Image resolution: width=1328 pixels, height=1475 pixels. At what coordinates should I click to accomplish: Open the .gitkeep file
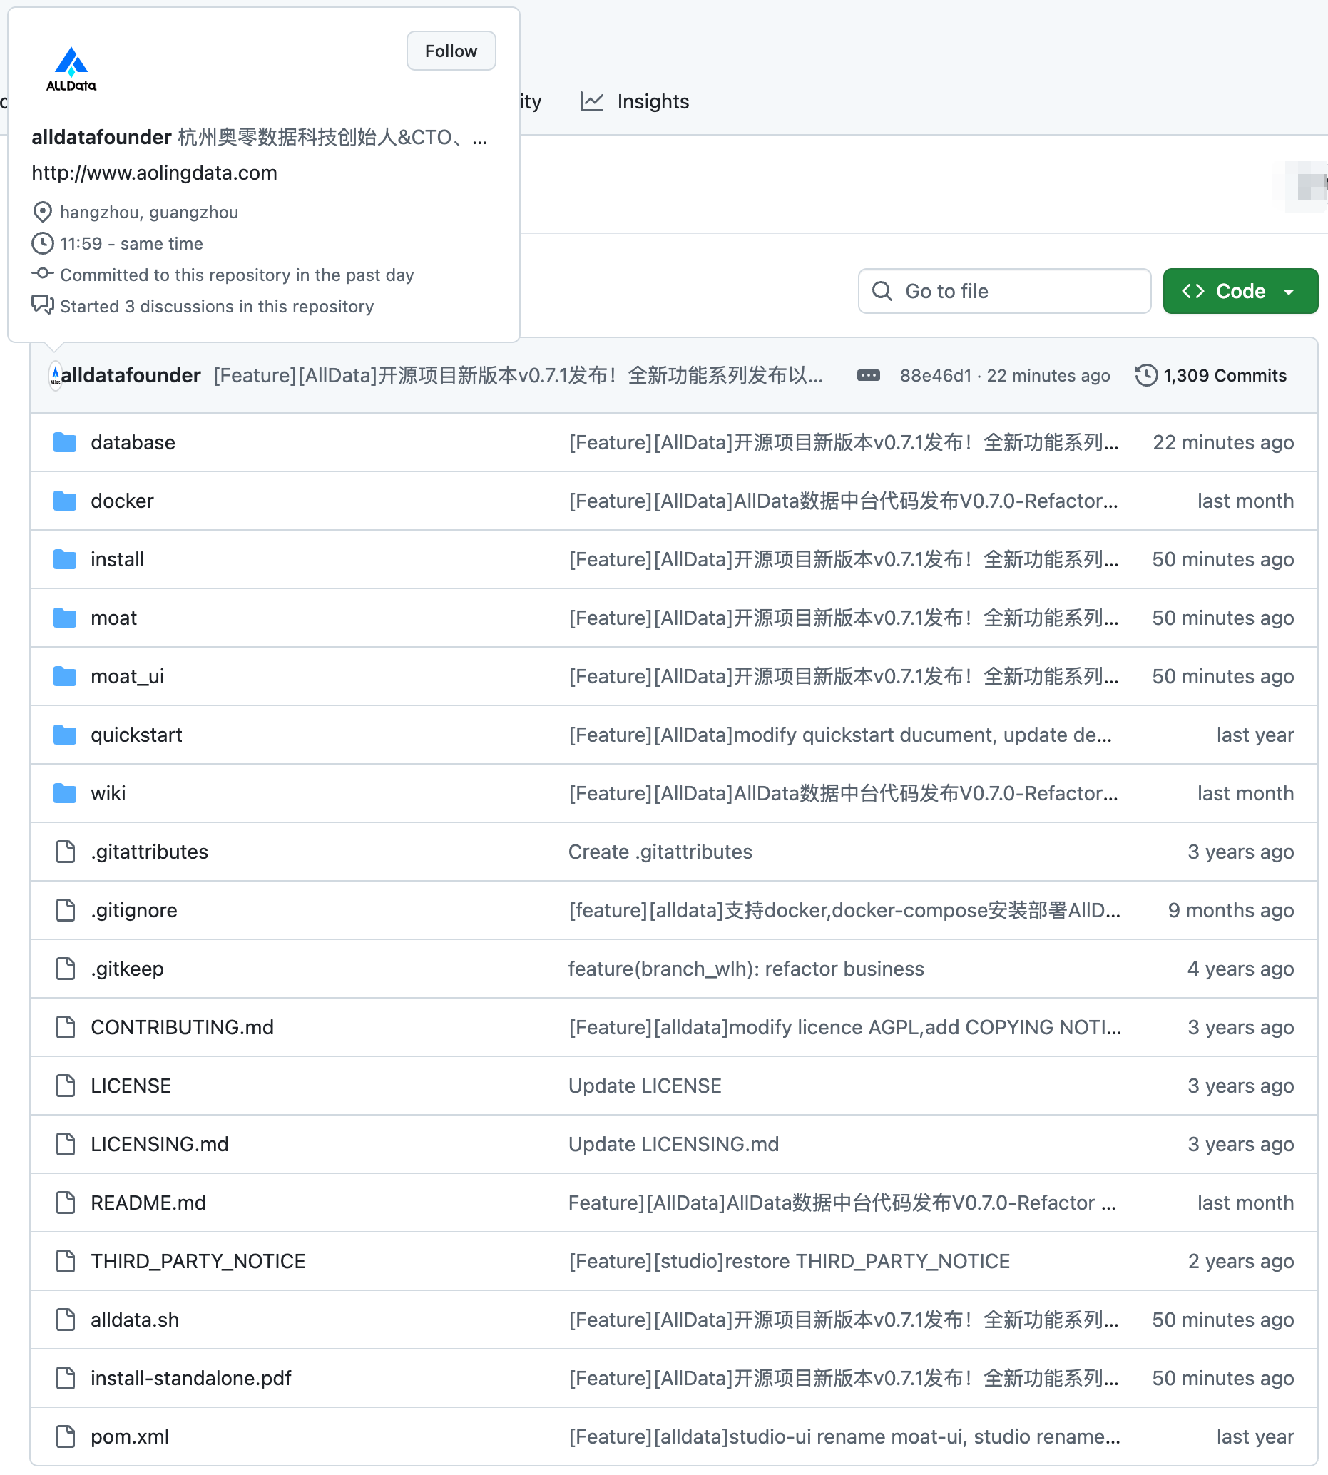point(127,969)
